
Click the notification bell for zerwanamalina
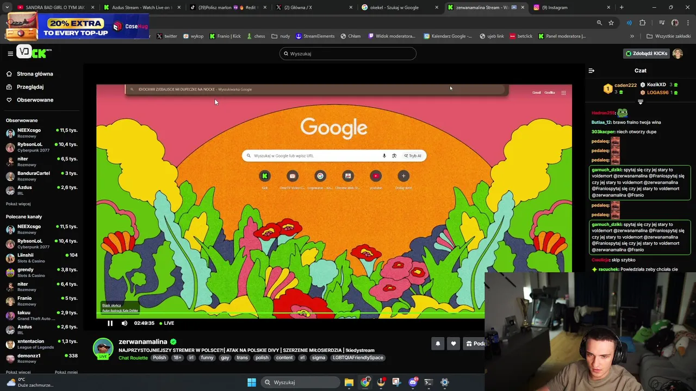[x=438, y=343]
